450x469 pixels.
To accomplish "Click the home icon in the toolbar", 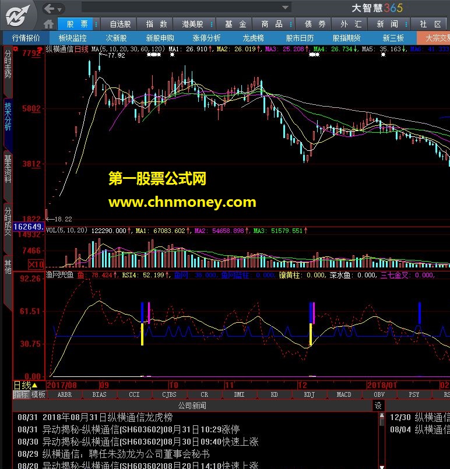I will pyautogui.click(x=48, y=24).
